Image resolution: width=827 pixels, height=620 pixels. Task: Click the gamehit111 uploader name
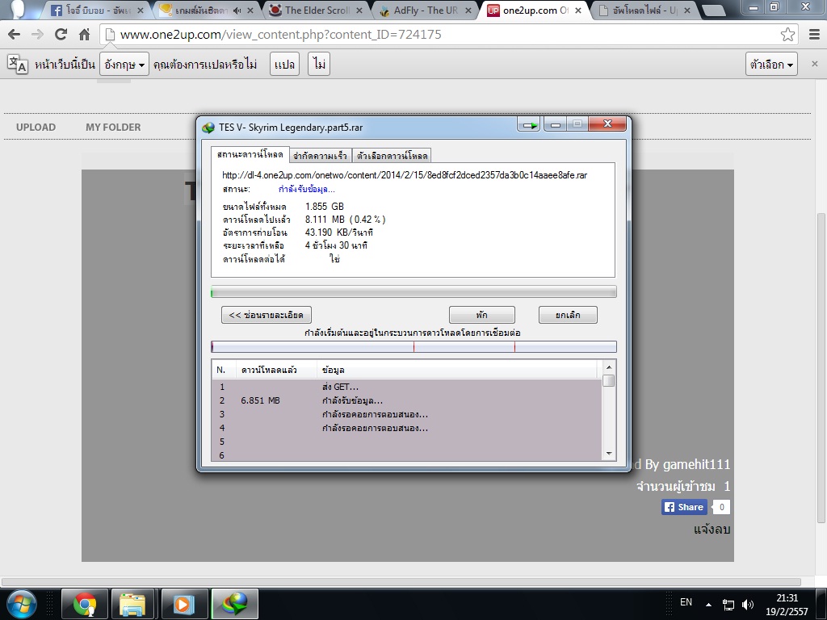pos(696,464)
